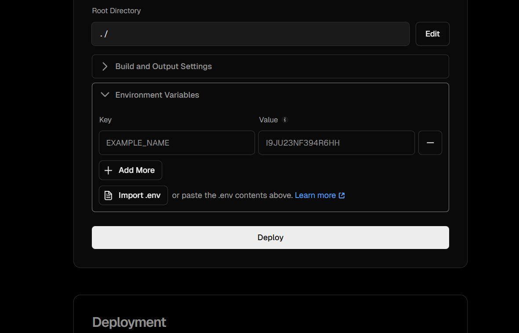Expand the Build and Output Settings section
The height and width of the screenshot is (333, 519).
point(163,66)
